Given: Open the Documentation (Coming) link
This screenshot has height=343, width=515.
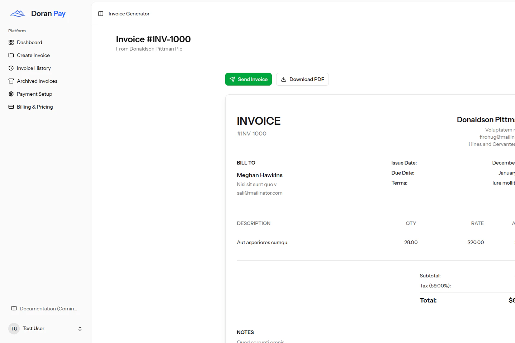Looking at the screenshot, I should (44, 309).
